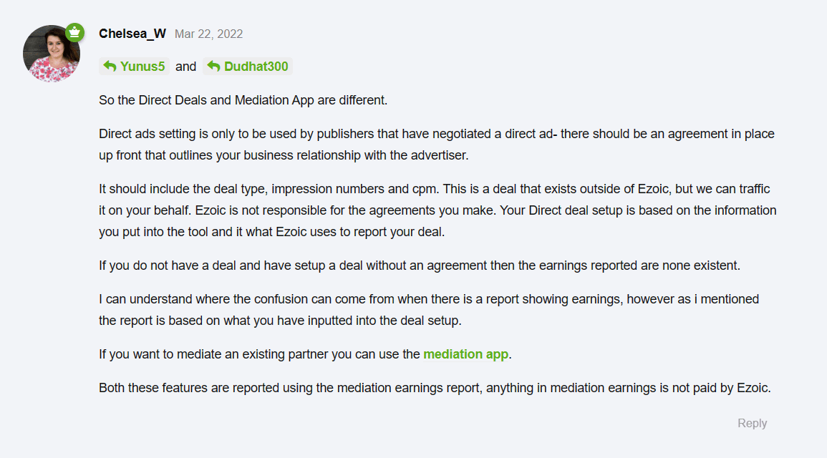Open the Yunus5 mention link
The width and height of the screenshot is (827, 458).
142,67
